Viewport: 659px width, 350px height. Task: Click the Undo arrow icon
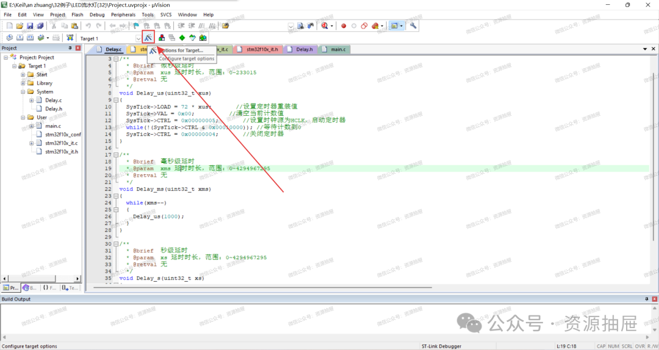tap(88, 26)
